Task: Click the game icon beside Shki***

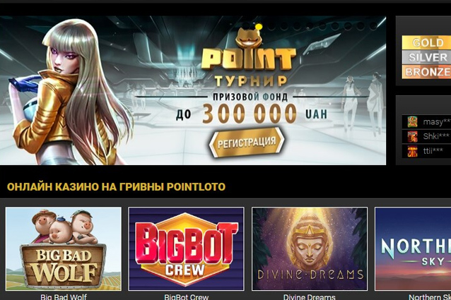Action: click(412, 137)
